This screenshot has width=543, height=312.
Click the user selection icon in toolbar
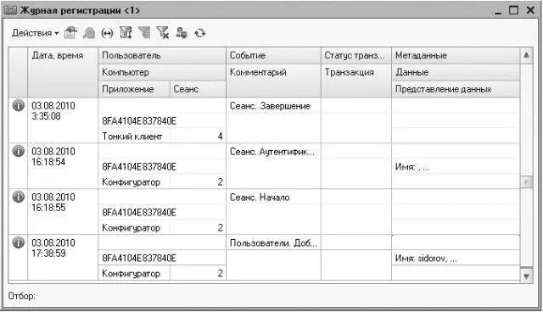182,33
